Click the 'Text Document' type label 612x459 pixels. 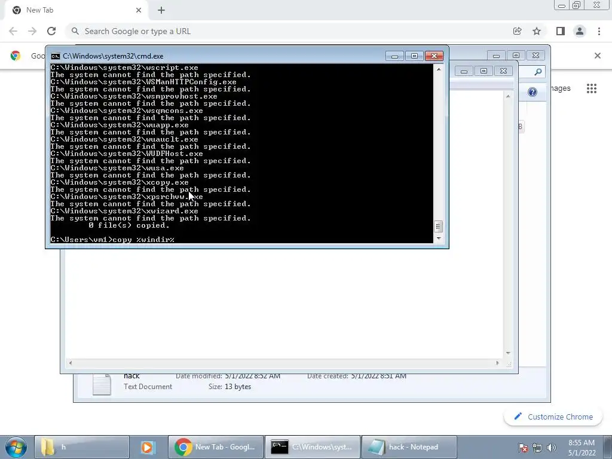point(148,387)
